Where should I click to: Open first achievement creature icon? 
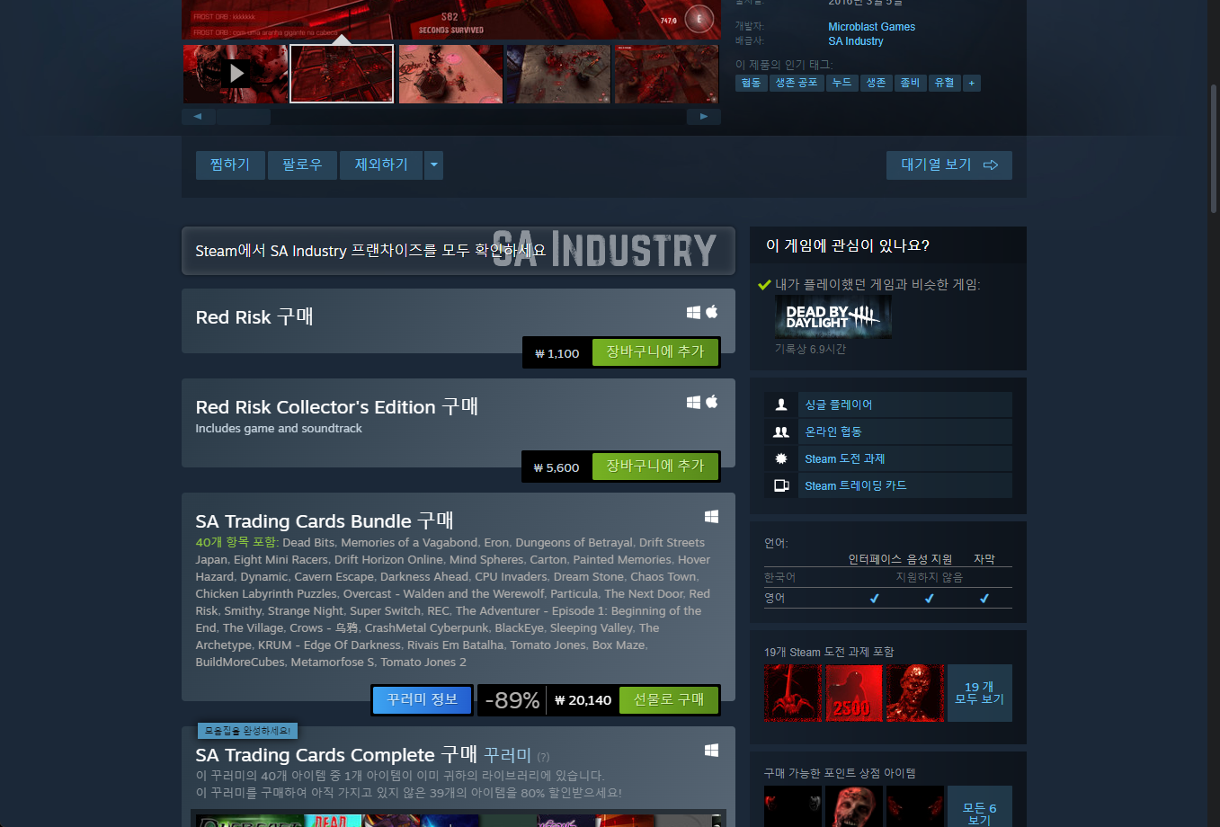793,693
